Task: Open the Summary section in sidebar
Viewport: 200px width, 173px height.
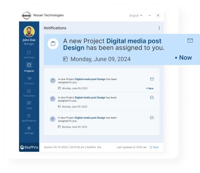Action: 29,55
